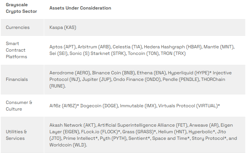Select the Consumer & Culture cell
The width and height of the screenshot is (246, 153).
19,106
